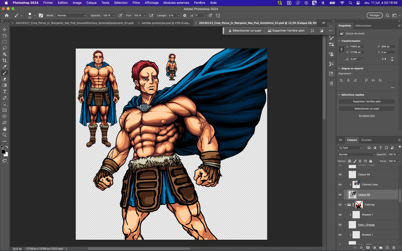
Task: Select the Crop tool
Action: pos(5,61)
